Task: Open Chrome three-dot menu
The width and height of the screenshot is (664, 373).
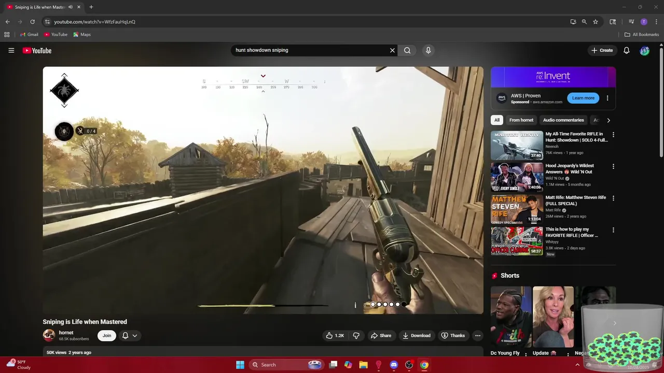Action: 656,22
